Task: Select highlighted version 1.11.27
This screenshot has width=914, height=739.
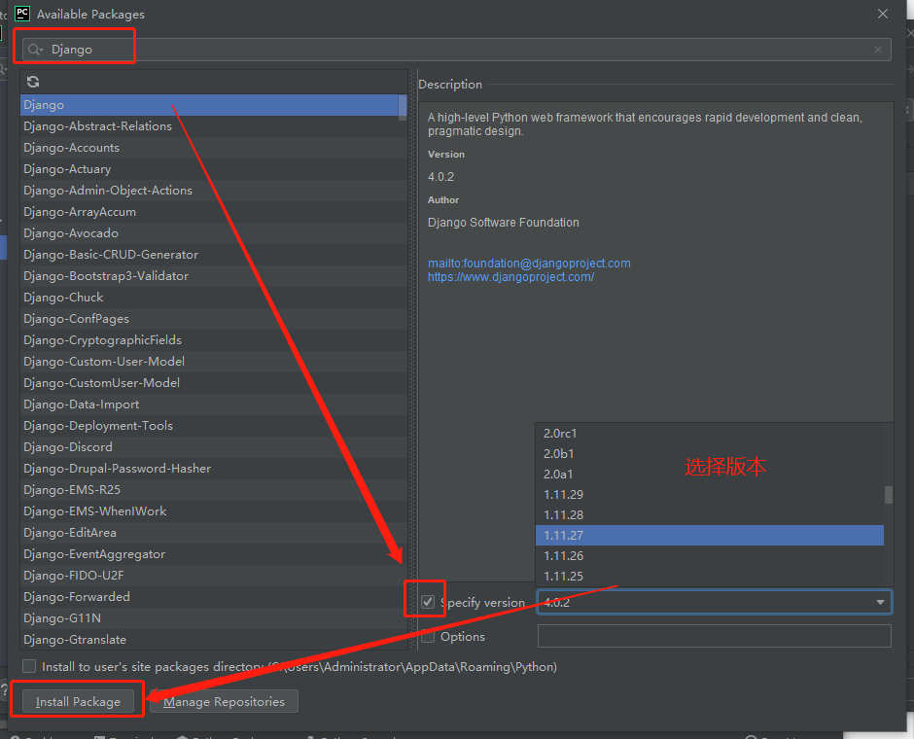Action: 710,535
